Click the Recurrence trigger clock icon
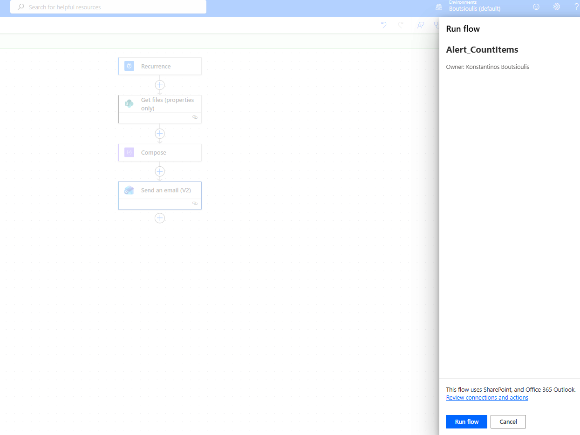Image resolution: width=580 pixels, height=435 pixels. point(130,66)
